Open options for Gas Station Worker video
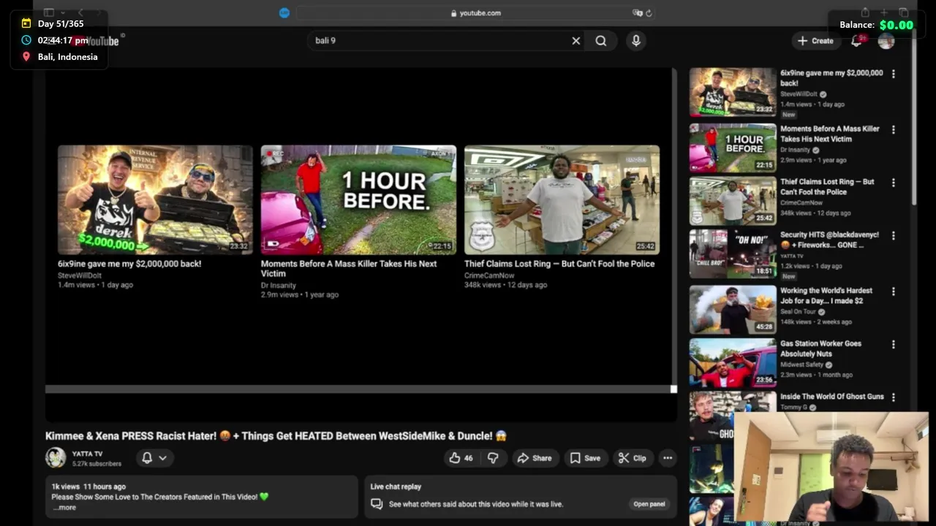The height and width of the screenshot is (526, 936). 893,344
